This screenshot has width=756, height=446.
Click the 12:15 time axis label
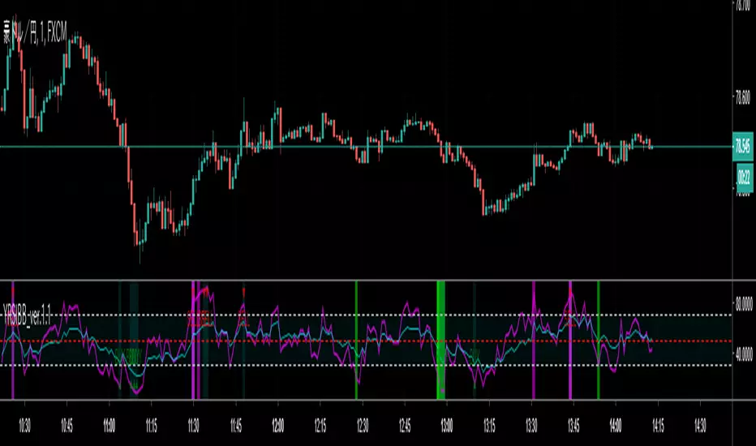point(320,426)
